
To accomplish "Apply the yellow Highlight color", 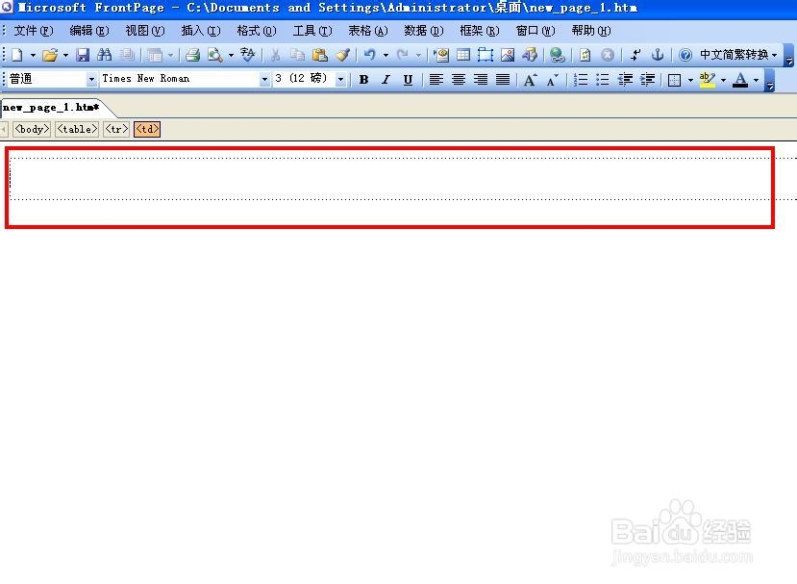I will [x=707, y=80].
